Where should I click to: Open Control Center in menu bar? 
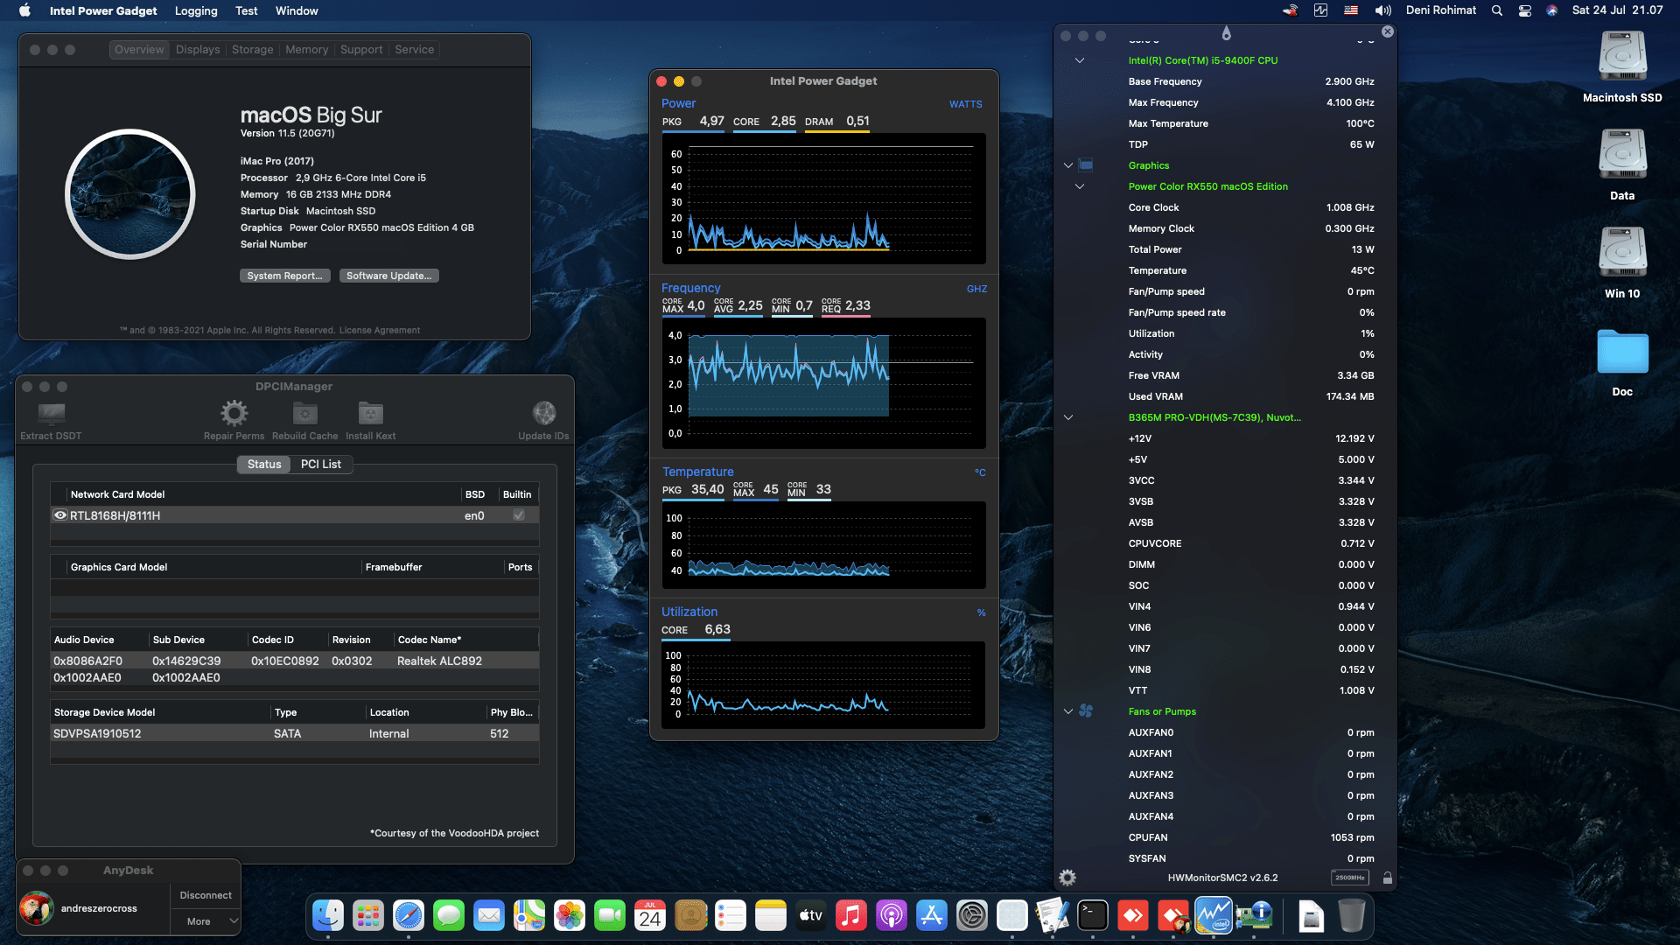pos(1525,10)
